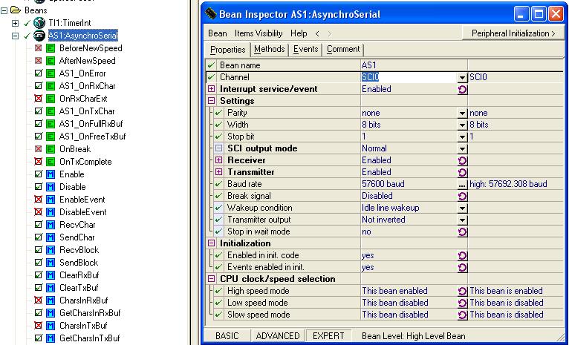
Task: Click the toggle arrow icon for Stop in wait mode
Action: tap(462, 231)
